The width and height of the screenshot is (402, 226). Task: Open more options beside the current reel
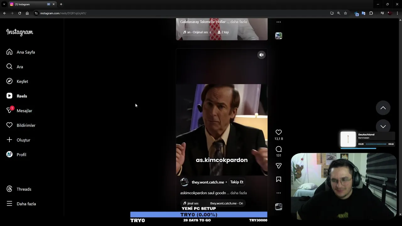279,193
